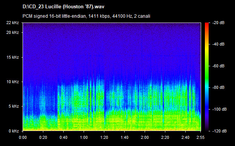Click the 1:00 time marker
This screenshot has height=146, width=235.
coord(84,137)
